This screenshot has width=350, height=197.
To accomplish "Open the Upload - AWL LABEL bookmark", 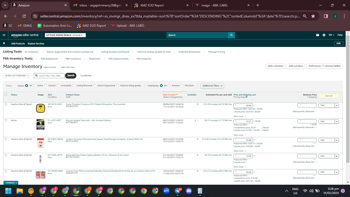I will pos(128,26).
